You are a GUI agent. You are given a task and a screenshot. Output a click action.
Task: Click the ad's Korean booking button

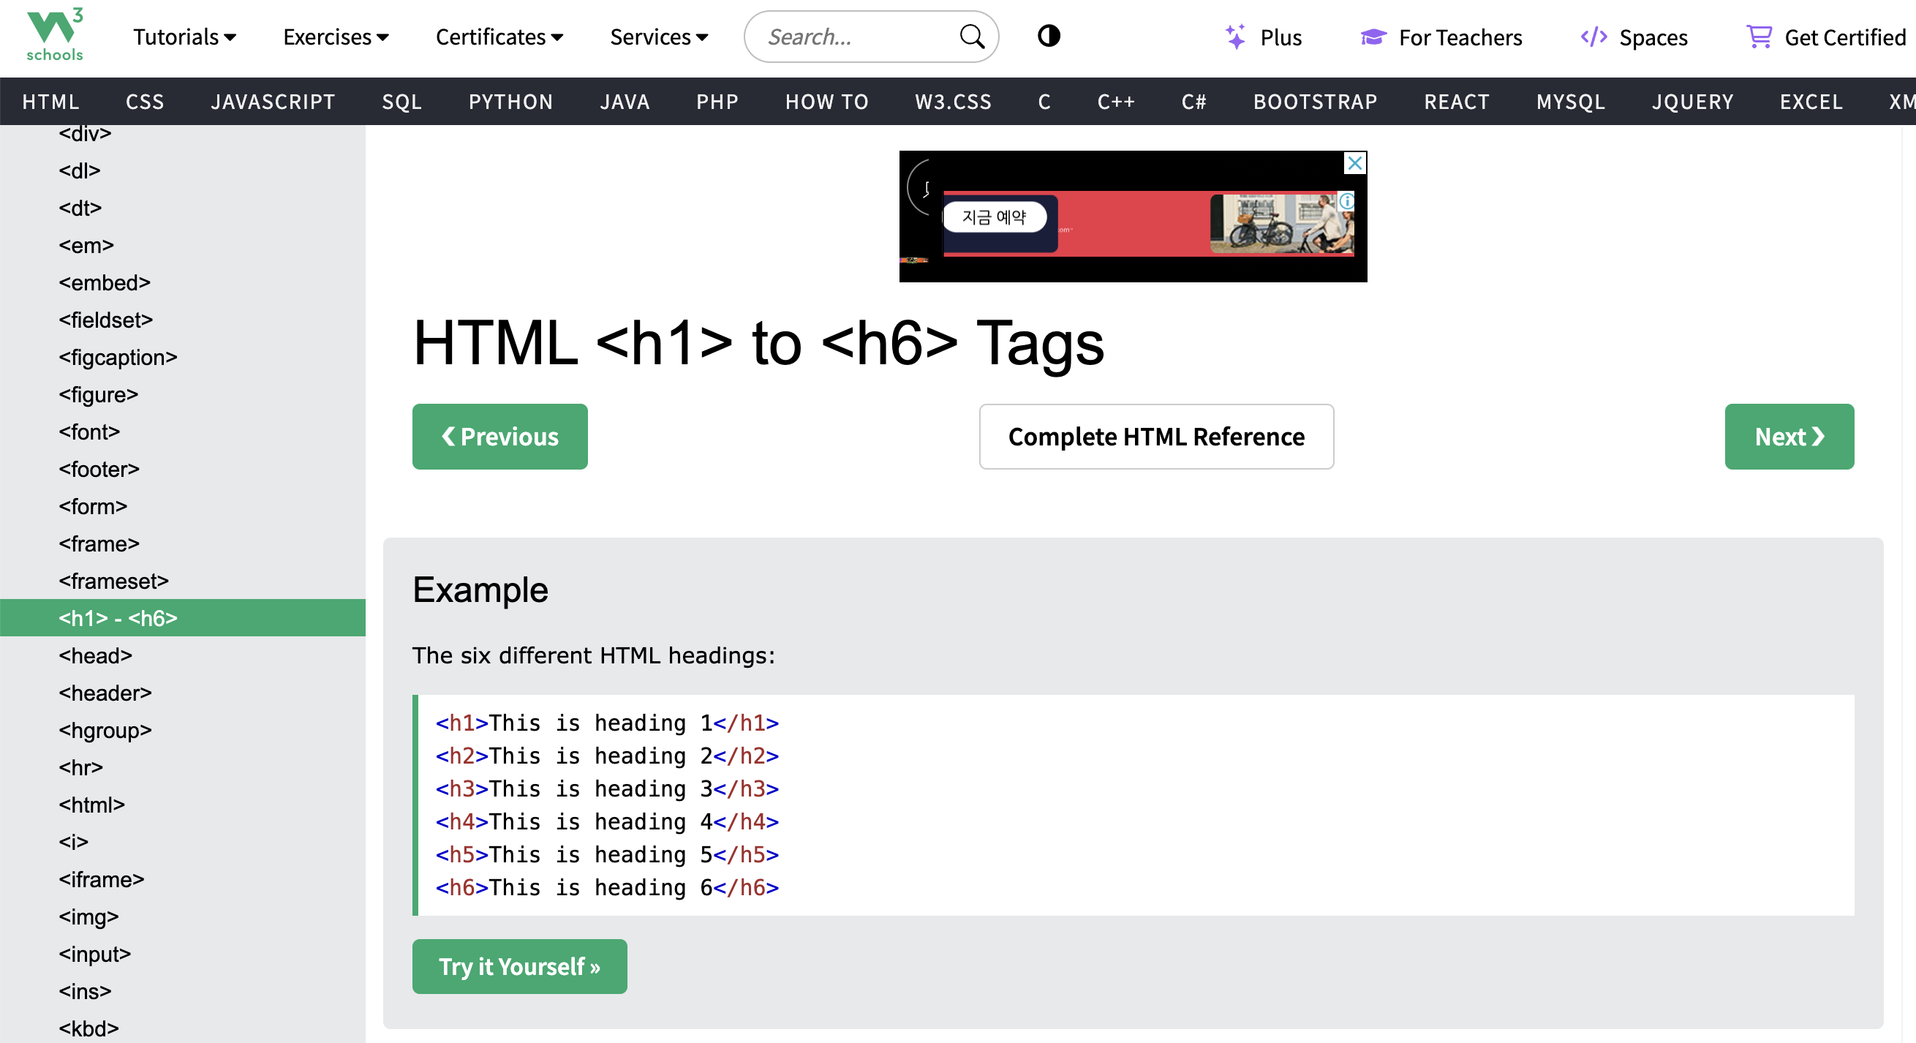click(994, 217)
